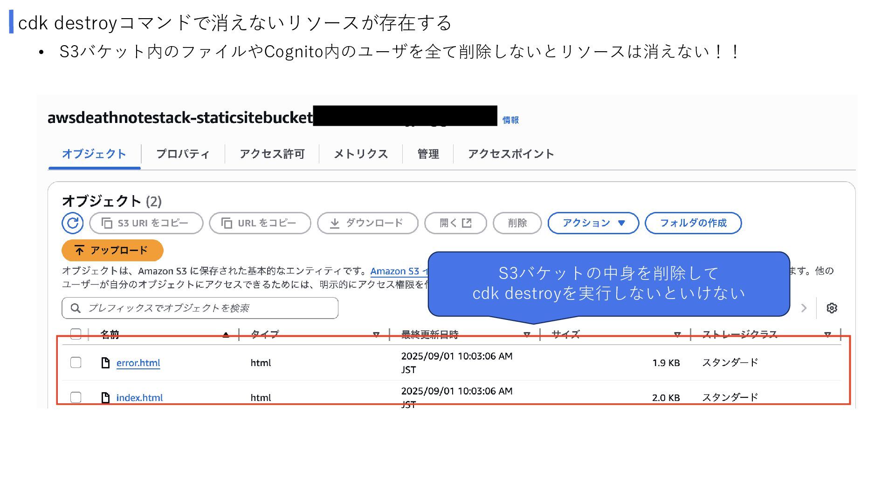Open the error.html object link
The height and width of the screenshot is (503, 895).
click(138, 363)
